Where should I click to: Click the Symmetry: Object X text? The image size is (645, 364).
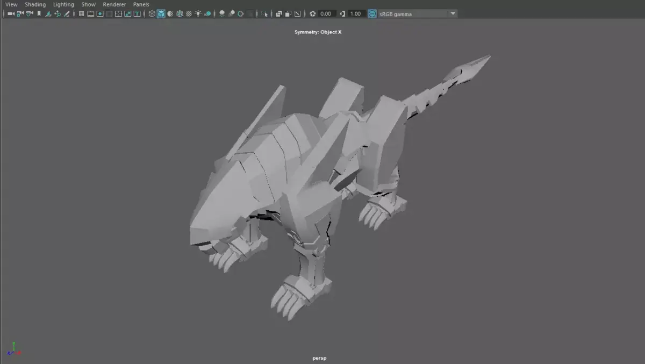(318, 32)
